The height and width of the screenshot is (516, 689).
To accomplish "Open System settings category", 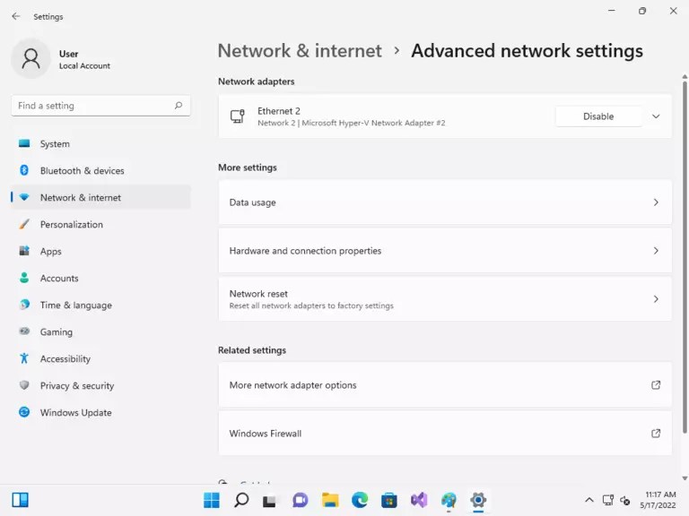I will click(x=101, y=144).
